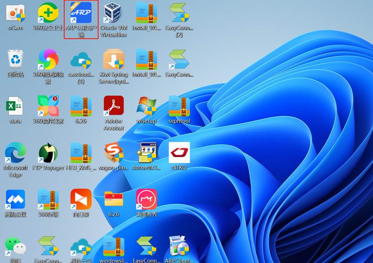
Task: Click the Kiwi Syslog Server installer
Action: 114,60
